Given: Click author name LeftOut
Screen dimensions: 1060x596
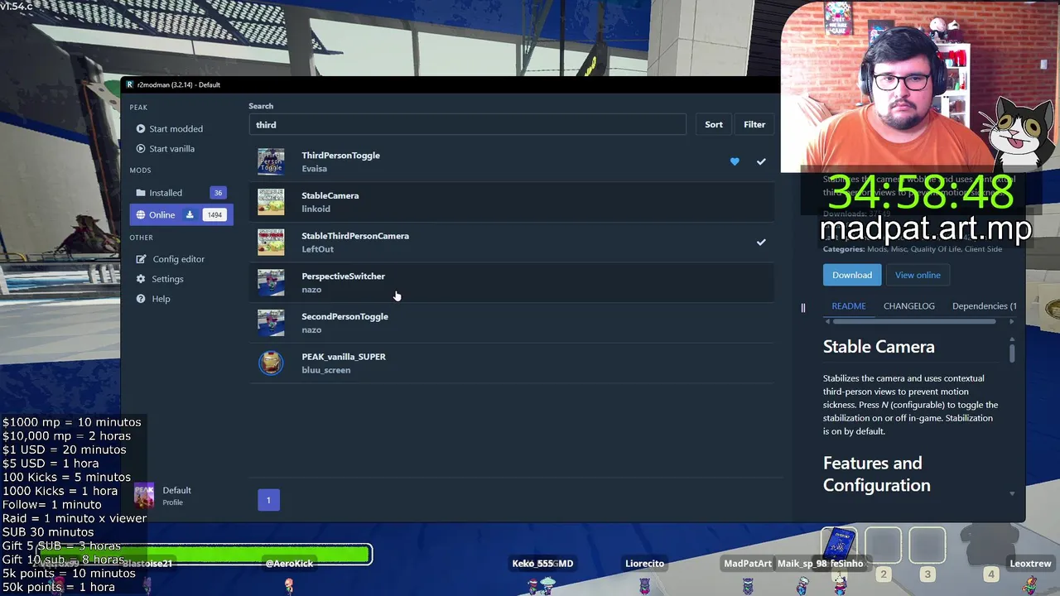Looking at the screenshot, I should [x=317, y=249].
